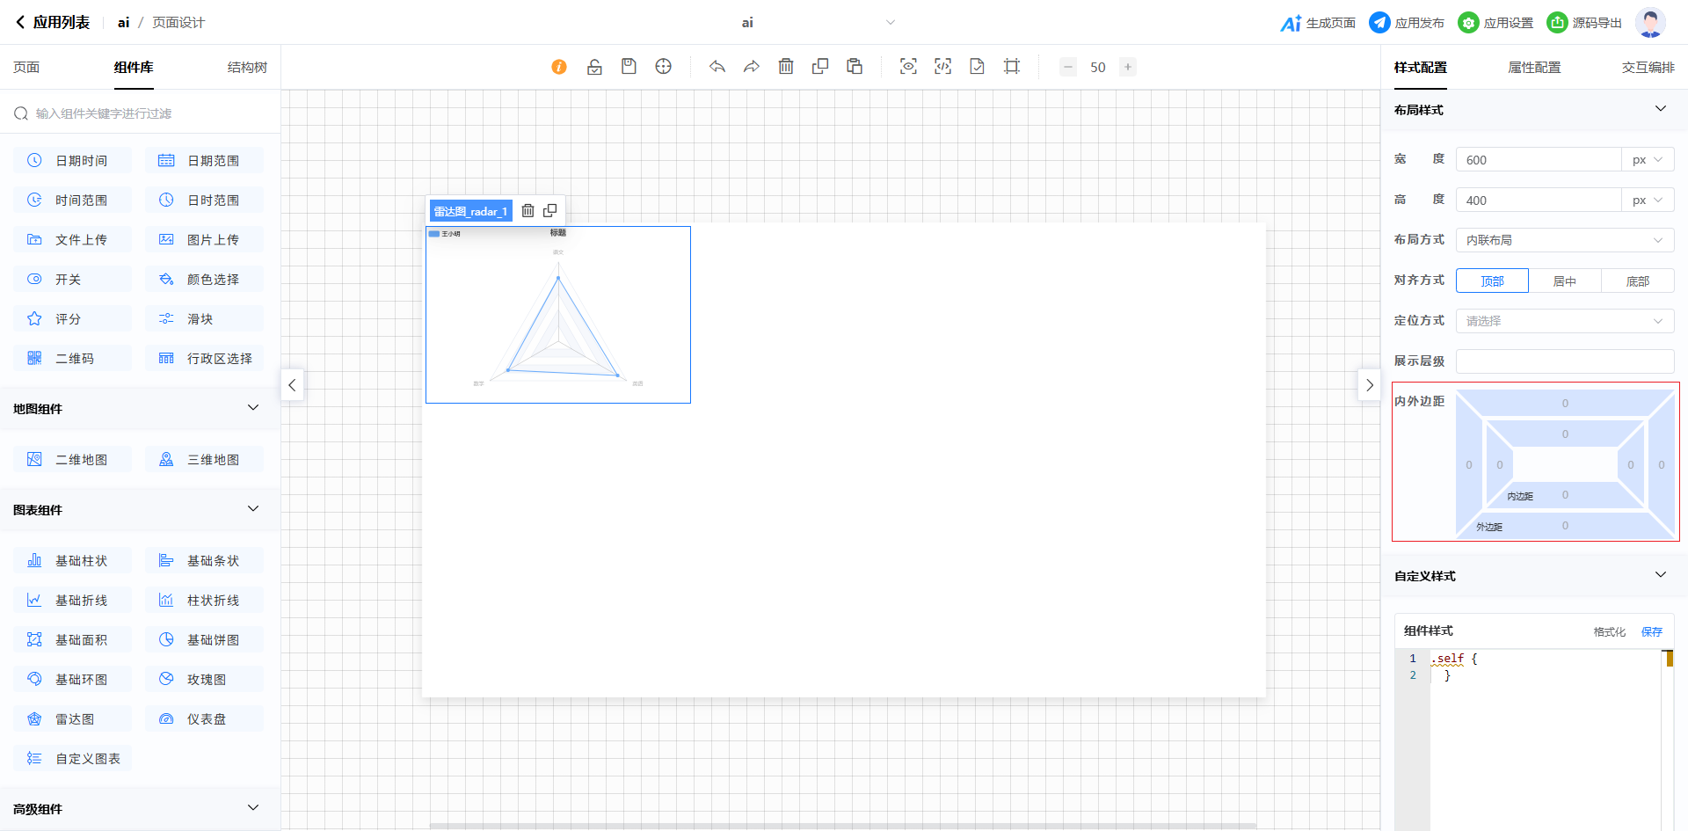The image size is (1688, 831).
Task: Delete radar chart via its label trash icon
Action: 527,211
